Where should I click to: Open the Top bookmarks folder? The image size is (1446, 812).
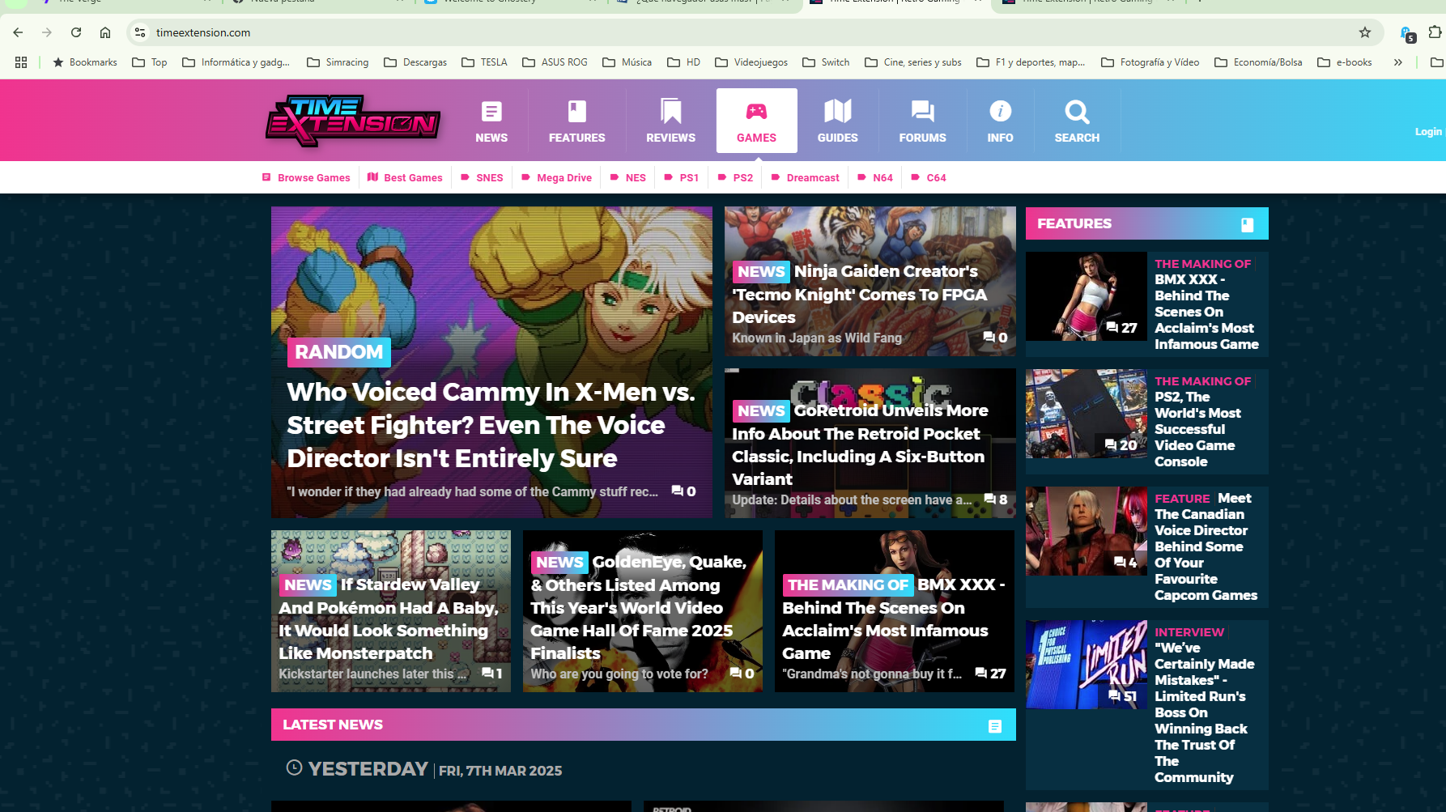[150, 62]
